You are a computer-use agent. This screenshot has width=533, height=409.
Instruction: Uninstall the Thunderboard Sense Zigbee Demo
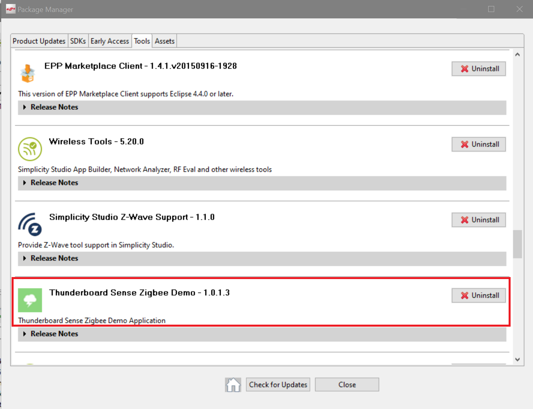[478, 295]
